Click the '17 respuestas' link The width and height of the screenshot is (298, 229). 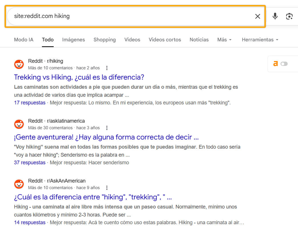(x=30, y=103)
